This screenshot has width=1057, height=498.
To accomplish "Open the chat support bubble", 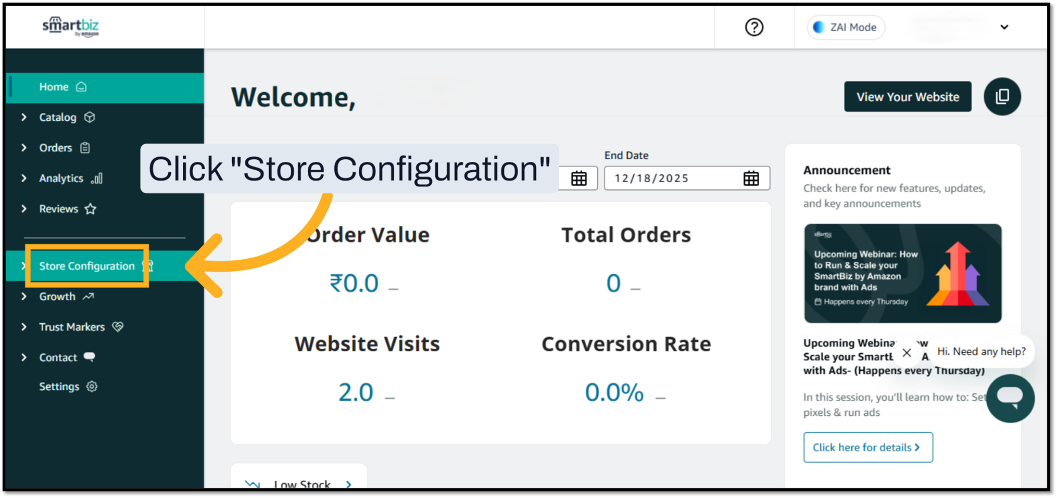I will point(1010,398).
